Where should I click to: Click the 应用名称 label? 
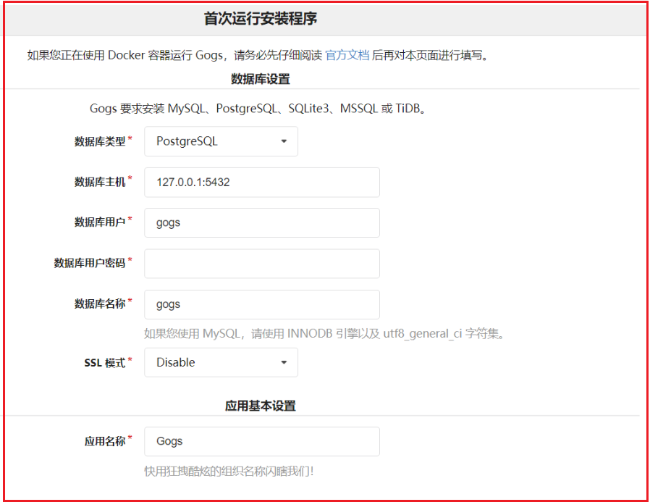[105, 441]
